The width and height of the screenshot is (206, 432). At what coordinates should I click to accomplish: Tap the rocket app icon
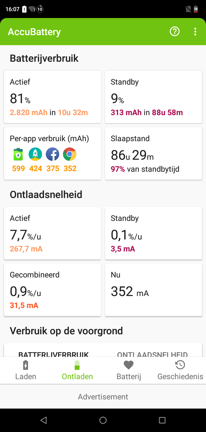(x=35, y=155)
